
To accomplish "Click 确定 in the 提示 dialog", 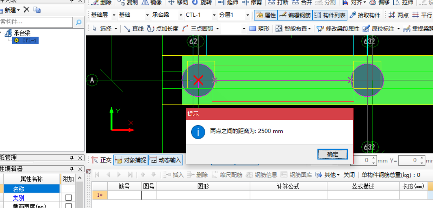I will click(332, 155).
